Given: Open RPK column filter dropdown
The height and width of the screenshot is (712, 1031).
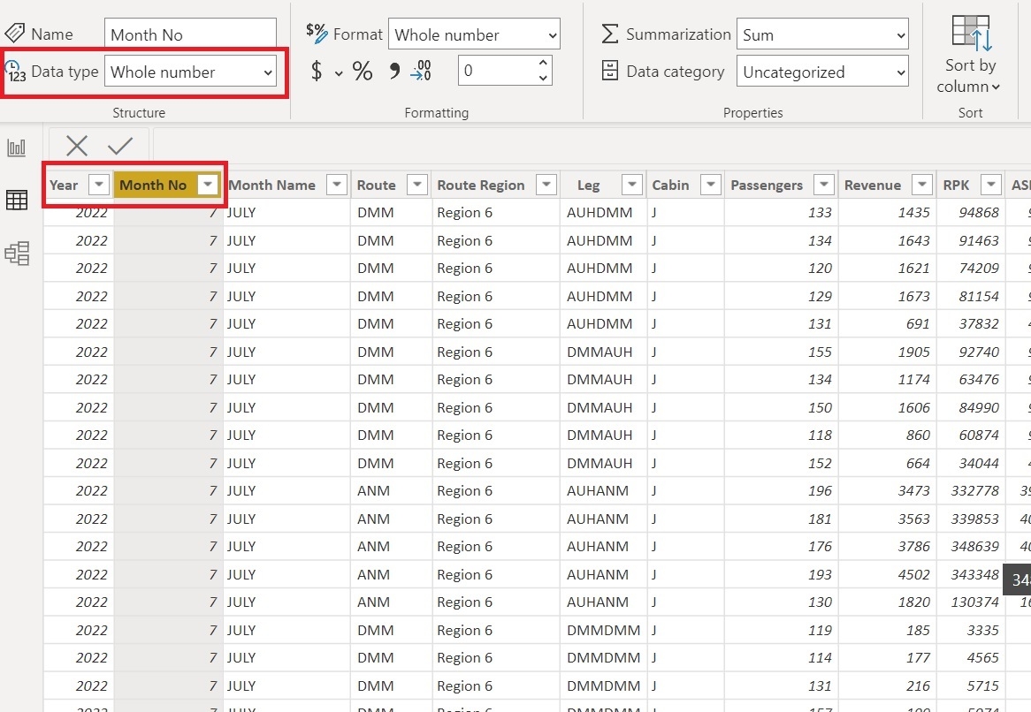Looking at the screenshot, I should (x=991, y=185).
